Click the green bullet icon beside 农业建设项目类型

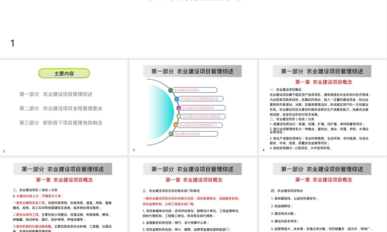click(x=171, y=134)
